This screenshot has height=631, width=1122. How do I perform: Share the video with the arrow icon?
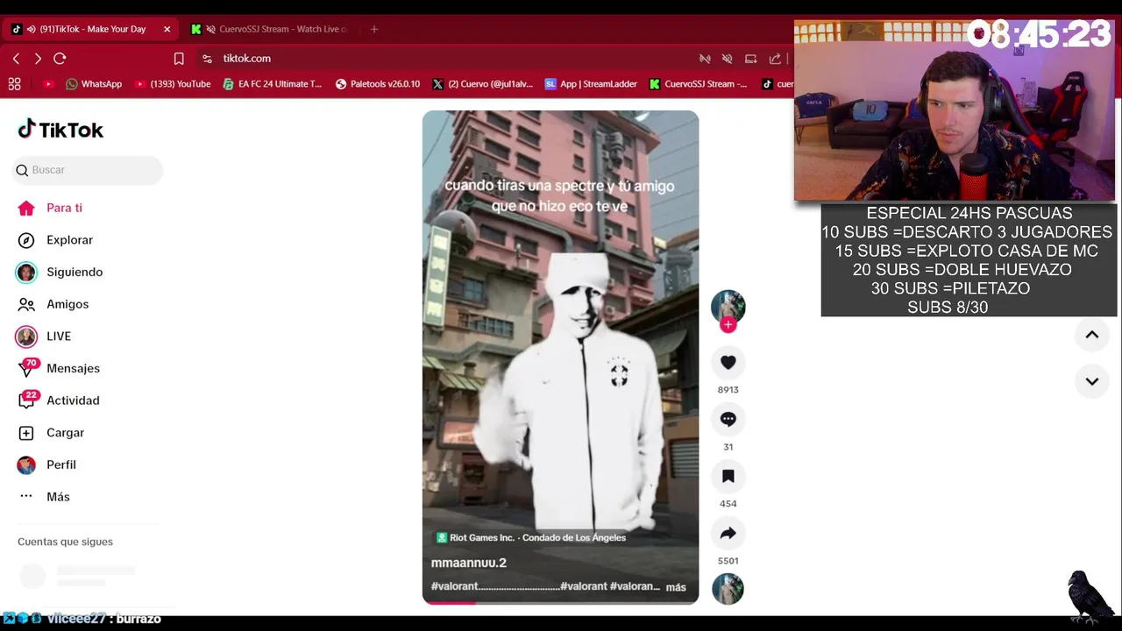(728, 534)
